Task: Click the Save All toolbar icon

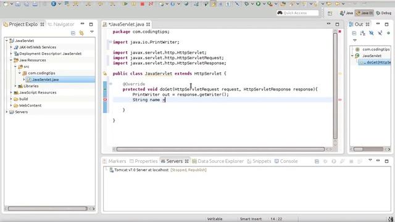Action: [x=26, y=4]
